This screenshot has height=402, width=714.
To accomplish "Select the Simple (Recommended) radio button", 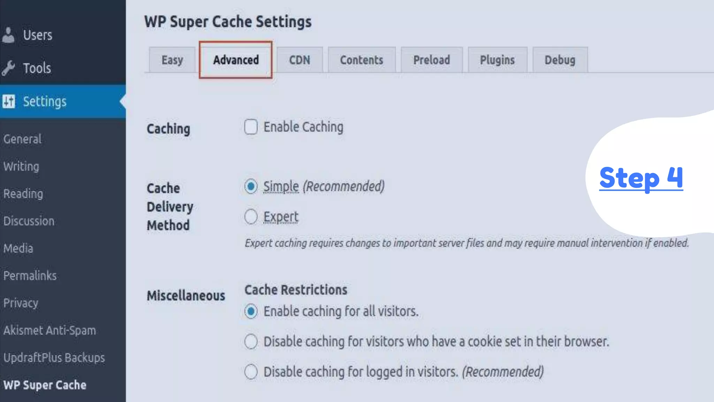I will [x=251, y=186].
